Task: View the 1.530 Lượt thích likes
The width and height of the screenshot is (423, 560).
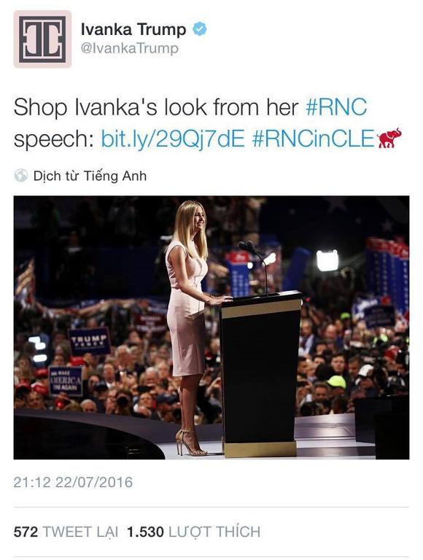Action: point(194,532)
